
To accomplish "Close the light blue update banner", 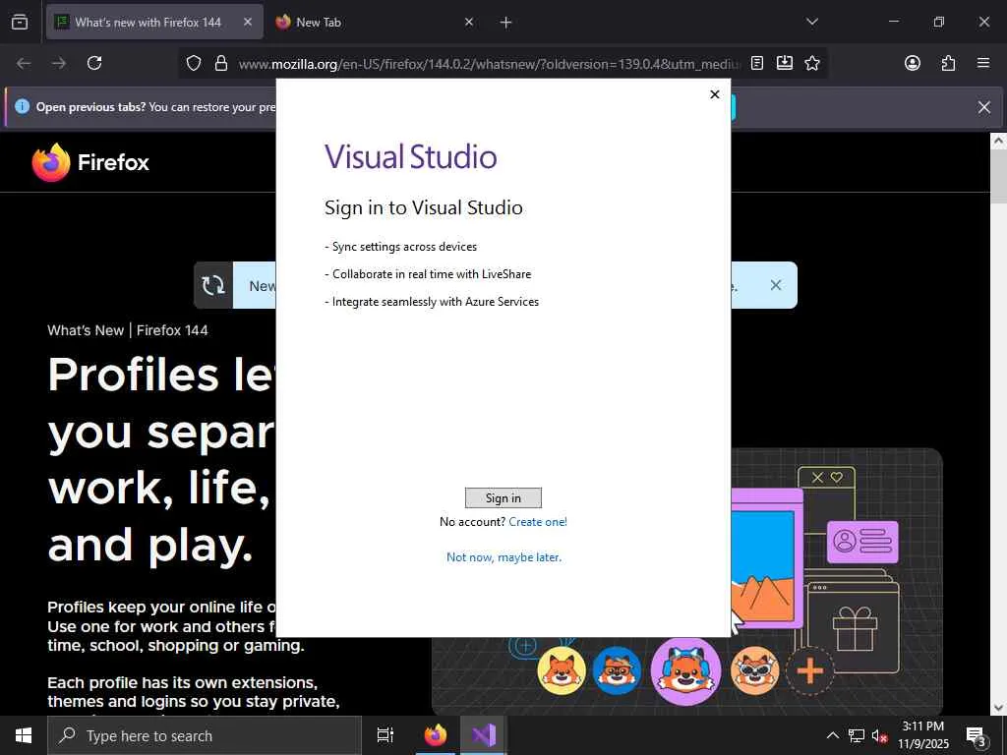I will tap(776, 285).
